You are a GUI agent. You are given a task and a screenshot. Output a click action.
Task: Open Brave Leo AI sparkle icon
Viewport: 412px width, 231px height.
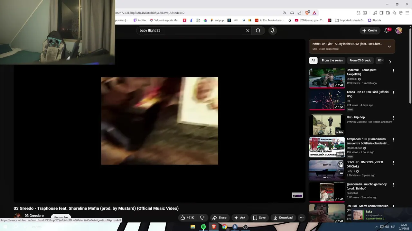click(x=394, y=13)
